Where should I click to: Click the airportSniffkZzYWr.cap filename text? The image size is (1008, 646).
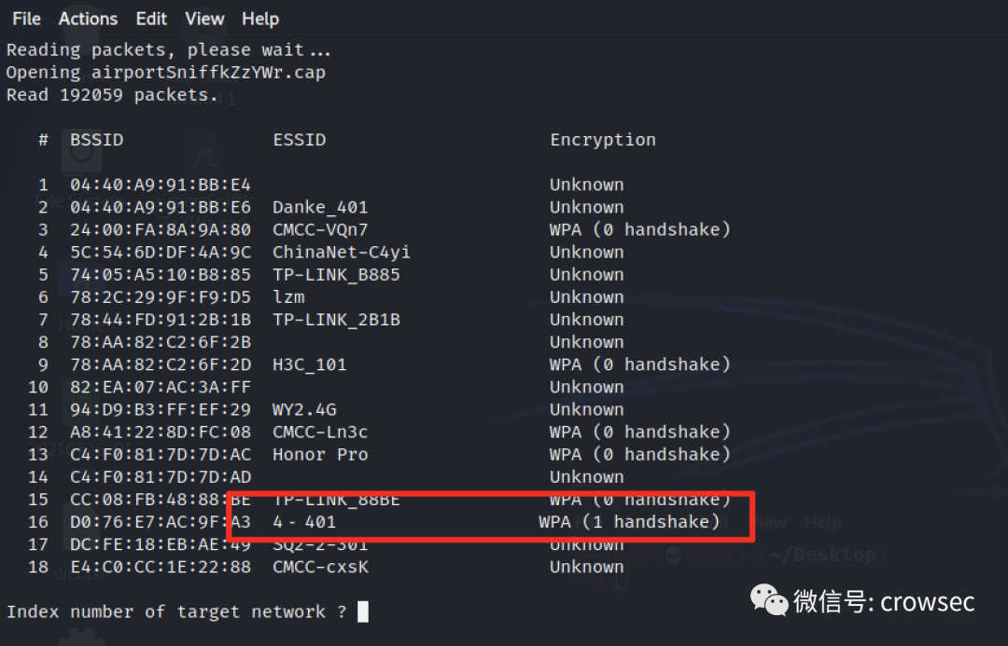point(208,73)
